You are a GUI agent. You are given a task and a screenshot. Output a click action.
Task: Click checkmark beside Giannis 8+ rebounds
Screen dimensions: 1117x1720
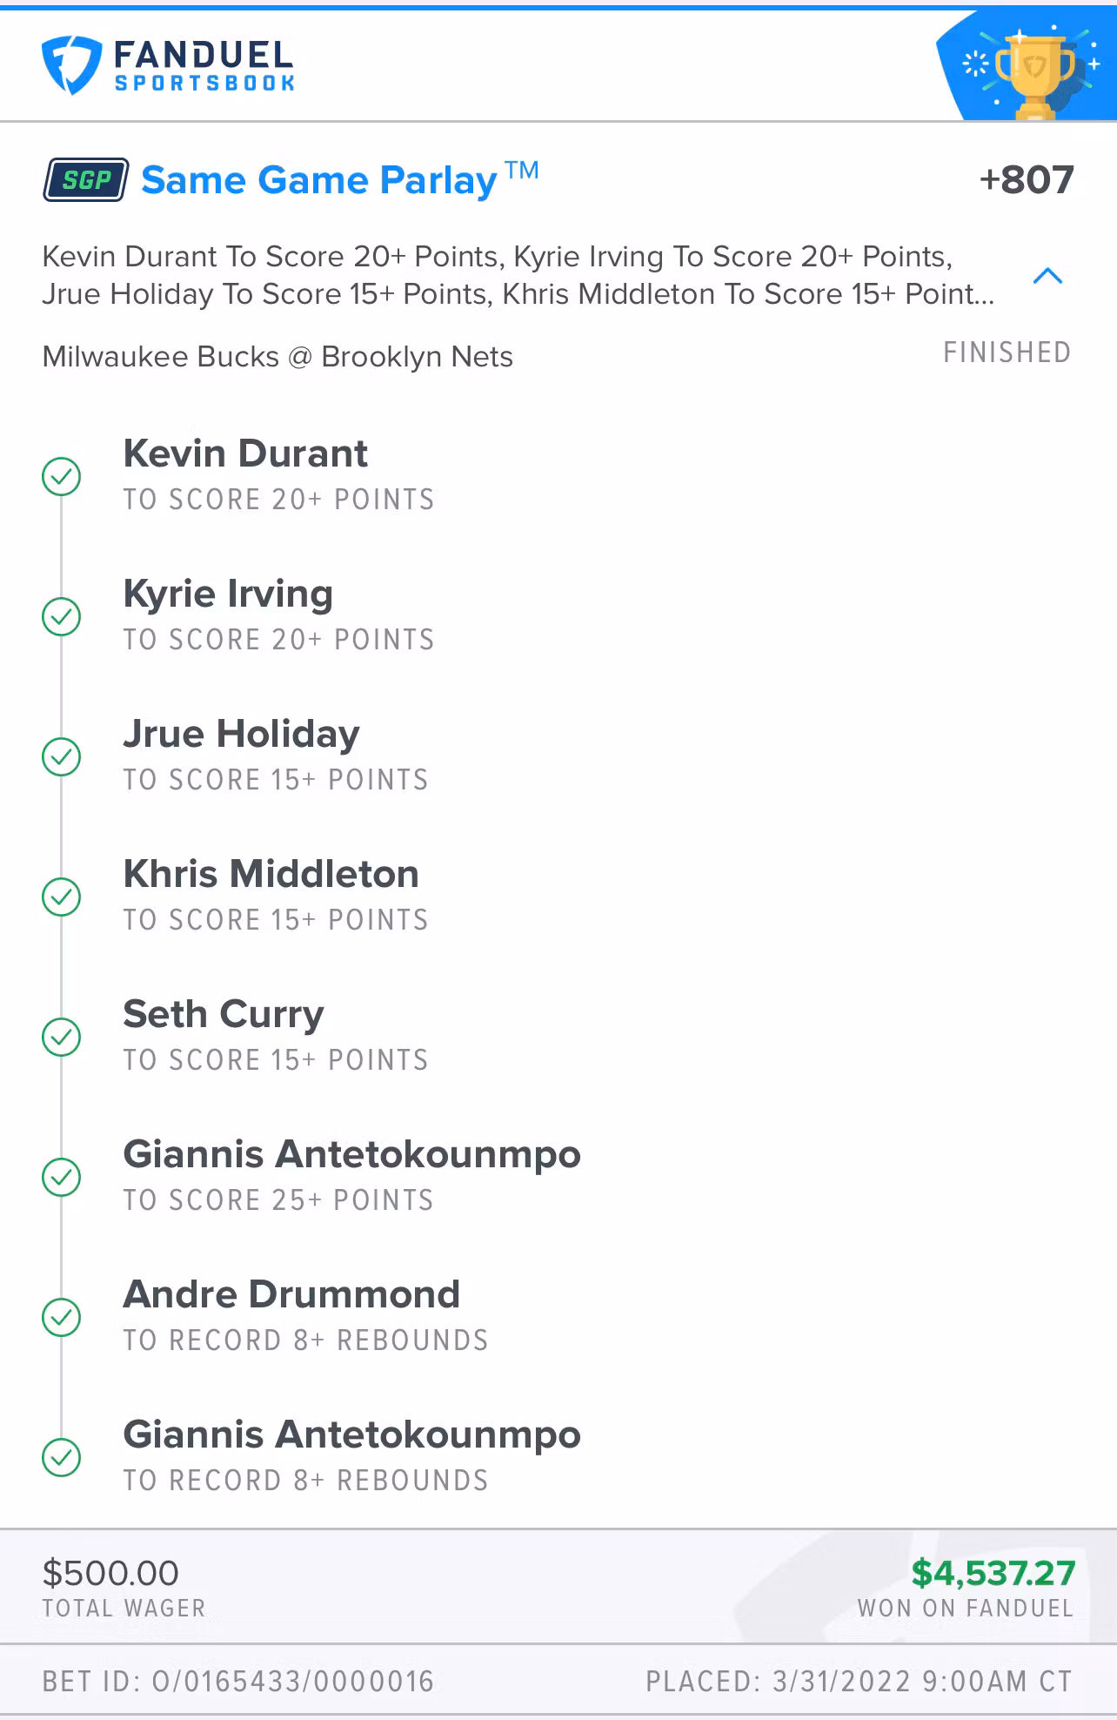62,1457
